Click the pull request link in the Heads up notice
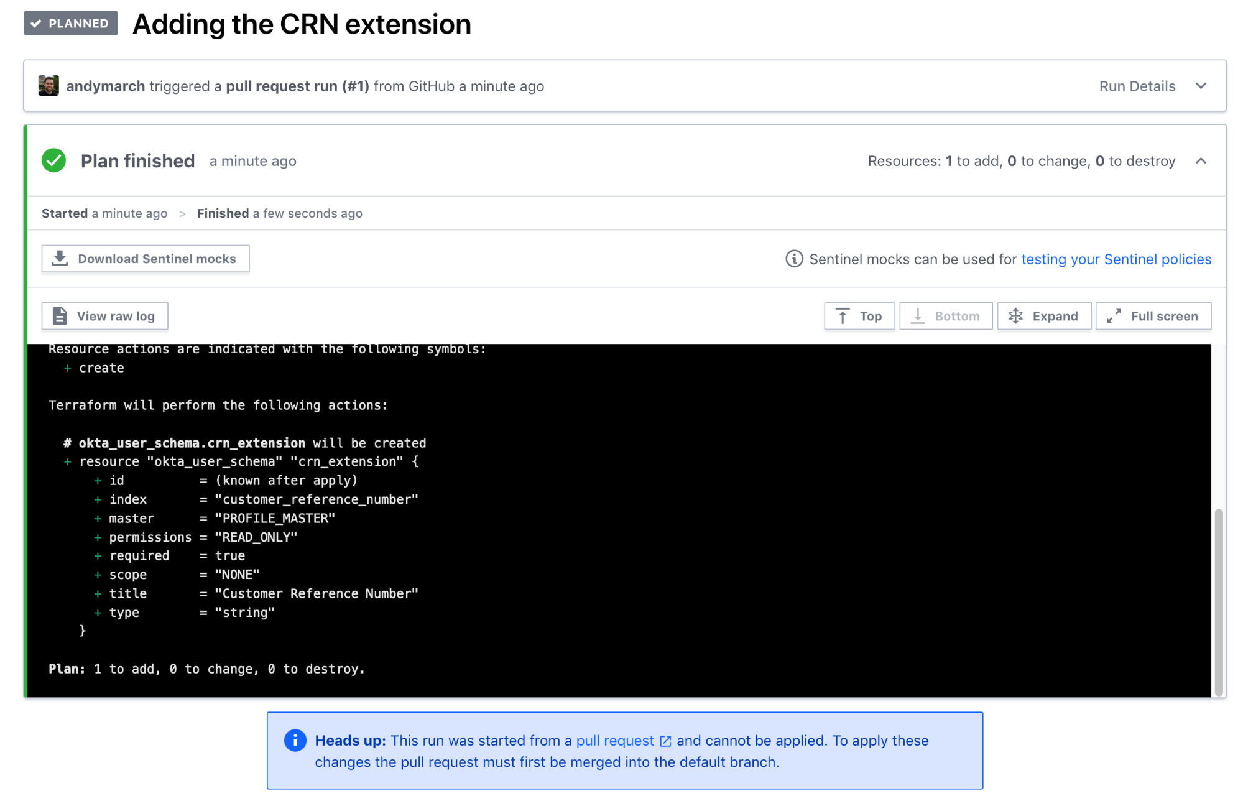This screenshot has width=1243, height=801. (615, 741)
